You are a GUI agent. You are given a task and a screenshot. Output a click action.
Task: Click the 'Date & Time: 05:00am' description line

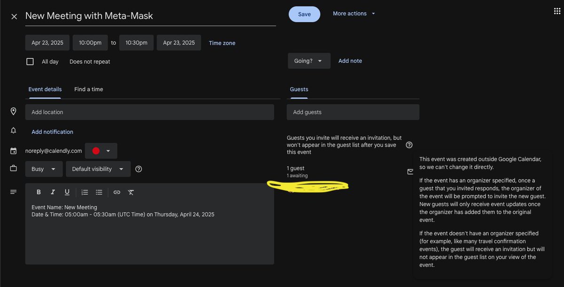point(123,215)
